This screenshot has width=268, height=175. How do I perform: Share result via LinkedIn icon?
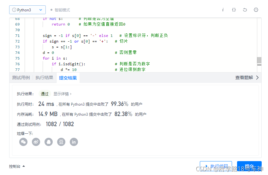pyautogui.click(x=74, y=142)
